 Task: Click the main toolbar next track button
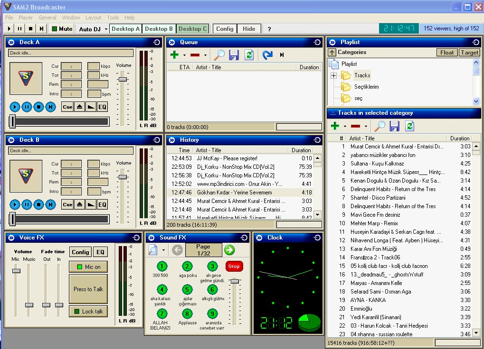pos(41,28)
